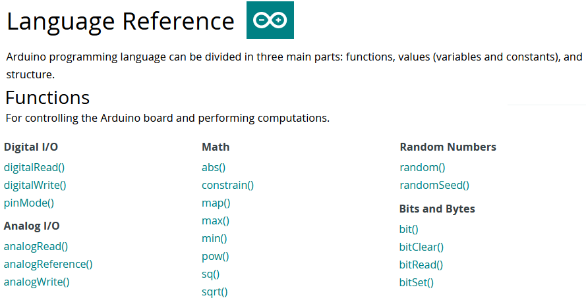Click the random() function link

click(x=423, y=167)
